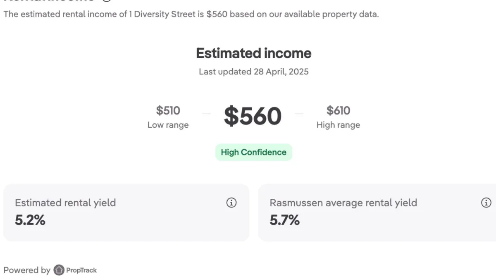Open the PropTrack text link
Screen dimensions: 496x279
tap(81, 270)
